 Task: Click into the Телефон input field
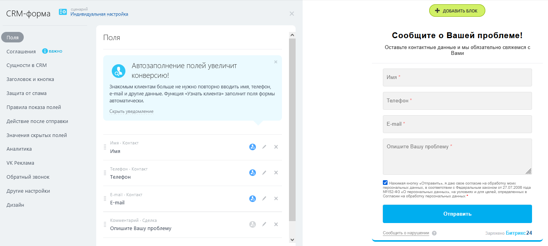tap(457, 101)
